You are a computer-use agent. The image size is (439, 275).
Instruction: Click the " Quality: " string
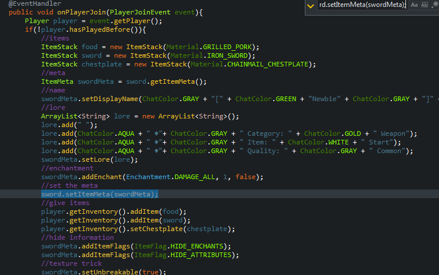coord(264,151)
